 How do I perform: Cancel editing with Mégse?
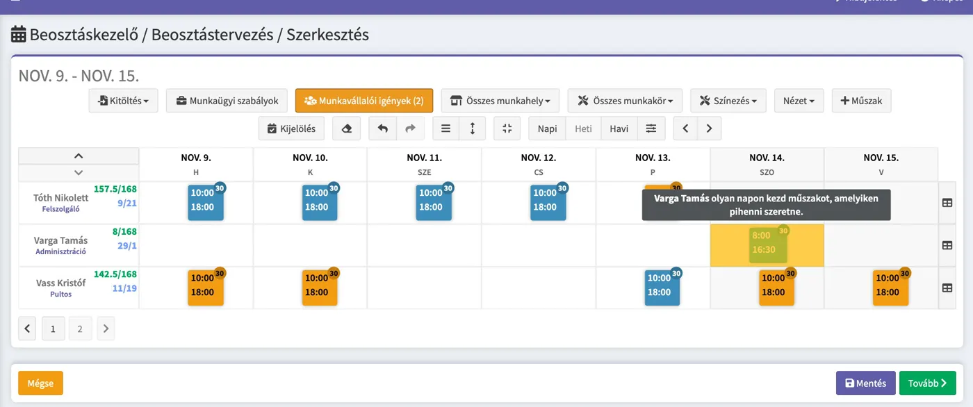pos(40,383)
